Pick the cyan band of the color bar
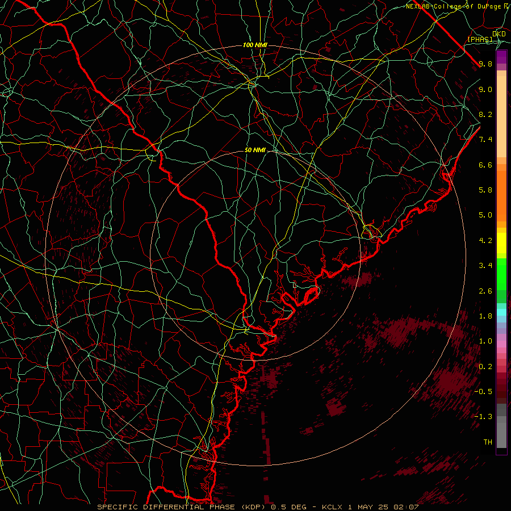This screenshot has width=511, height=511. (501, 312)
